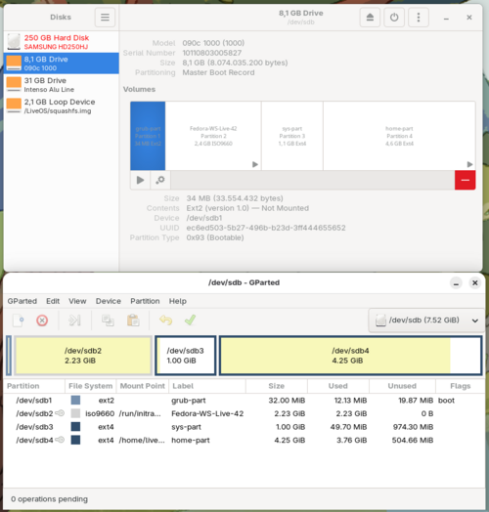Click the Fedora-WS-Live-42 label cell in GParted

[x=207, y=413]
